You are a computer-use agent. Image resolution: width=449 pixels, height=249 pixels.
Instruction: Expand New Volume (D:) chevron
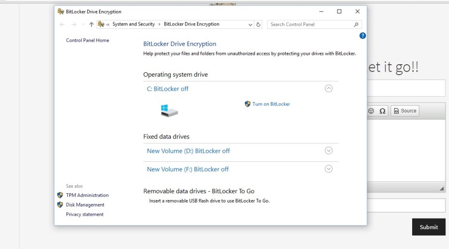[329, 150]
